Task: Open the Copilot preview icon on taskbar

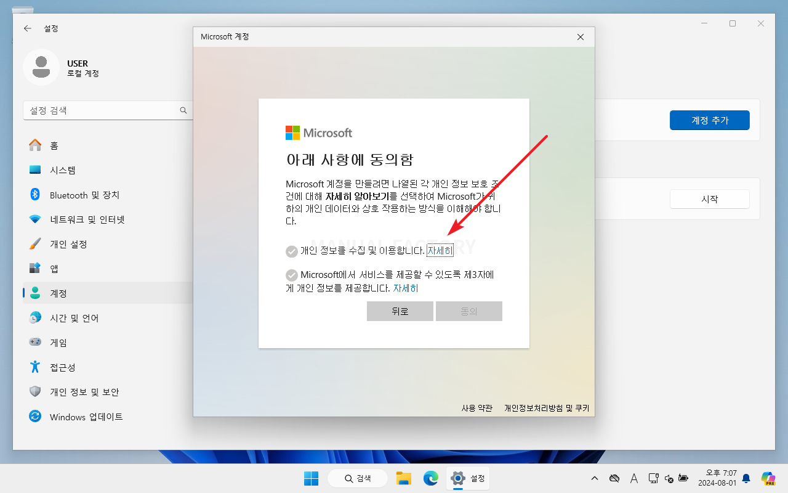Action: tap(768, 478)
